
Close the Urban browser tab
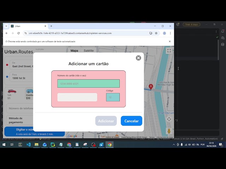45,26
